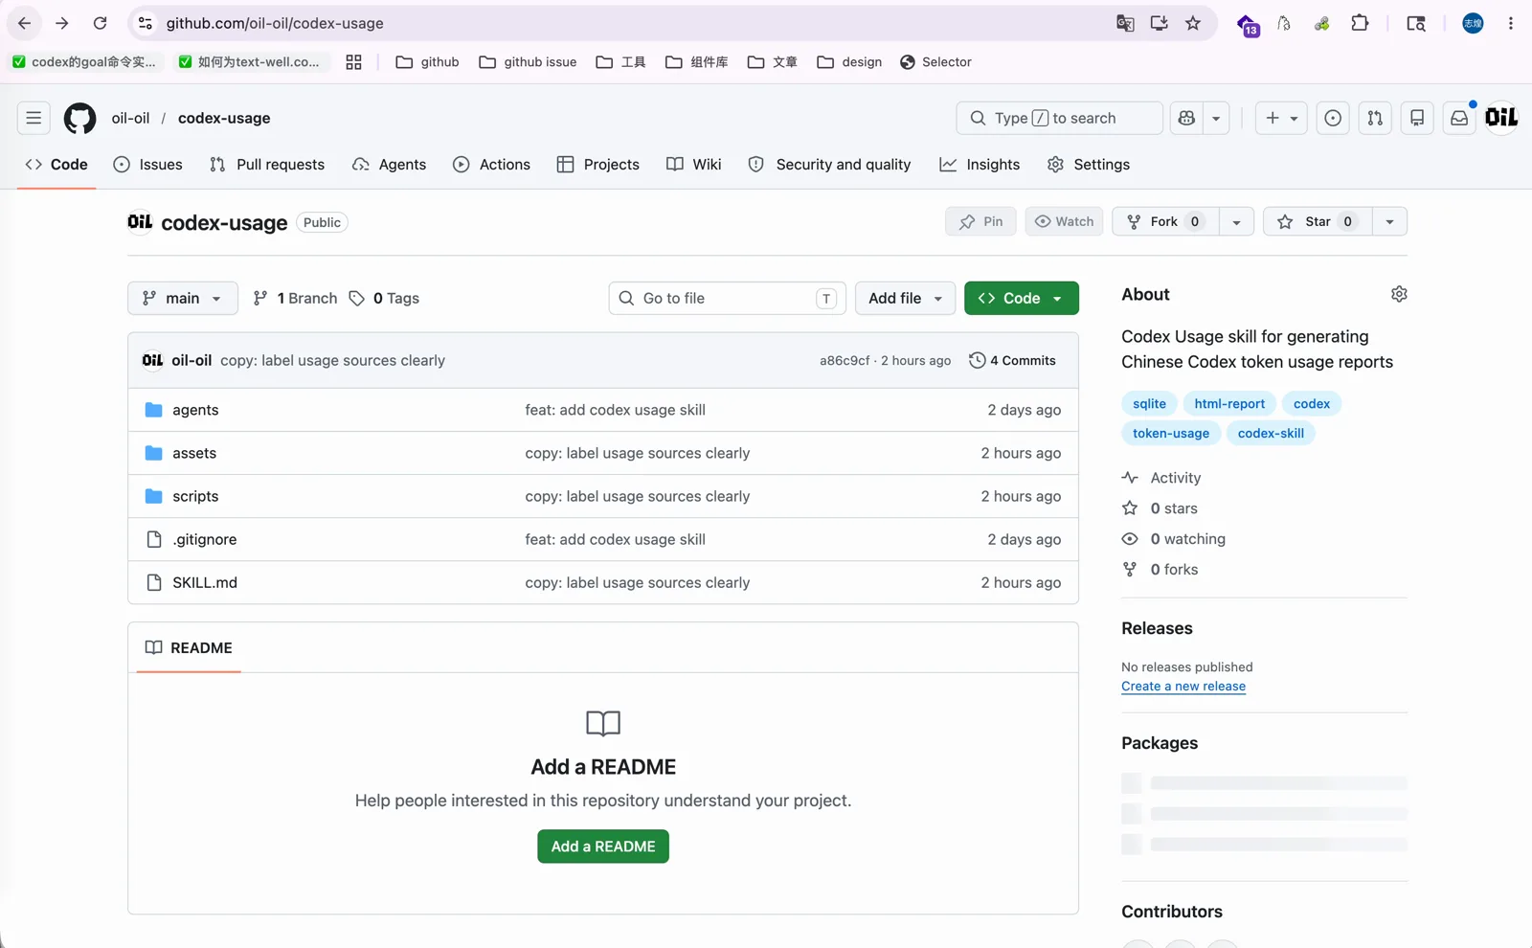
Task: Open the Copilot chat icon
Action: 1187,118
